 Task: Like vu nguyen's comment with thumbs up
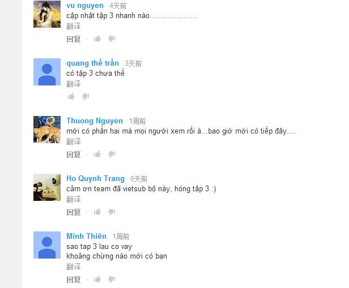[x=97, y=39]
